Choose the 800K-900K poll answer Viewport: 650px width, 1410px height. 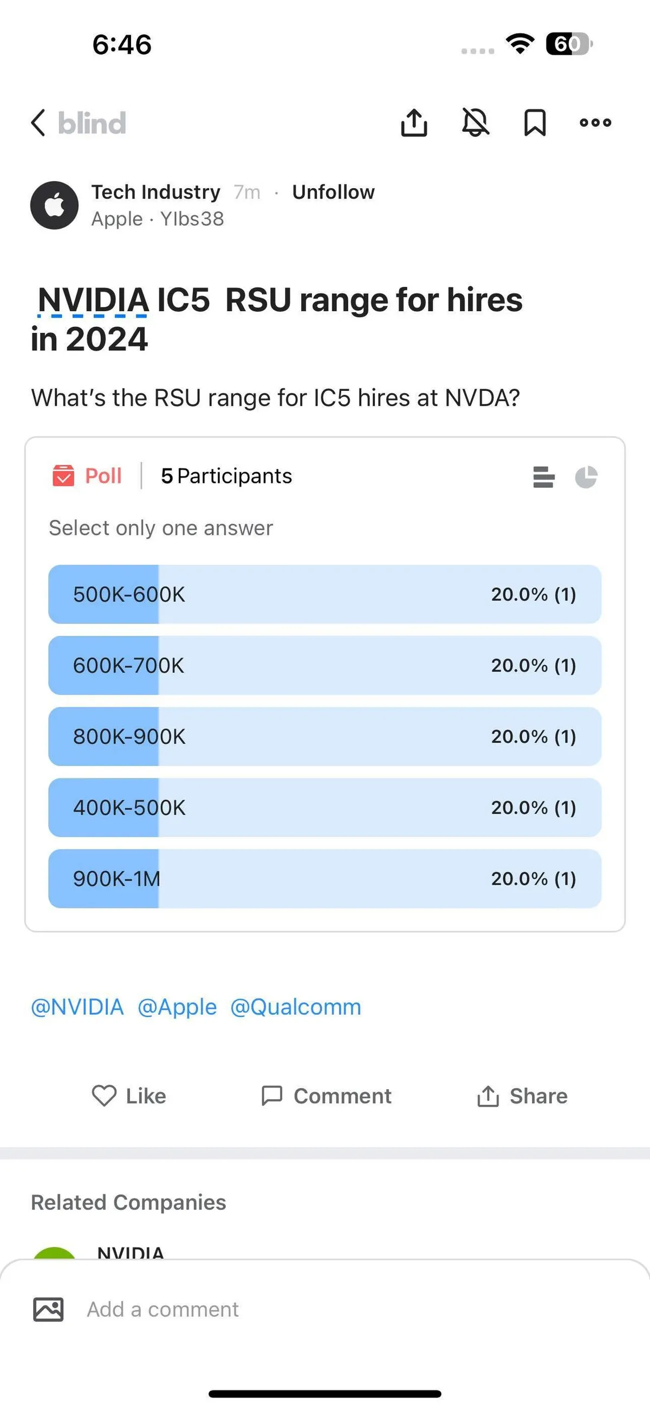(x=324, y=737)
